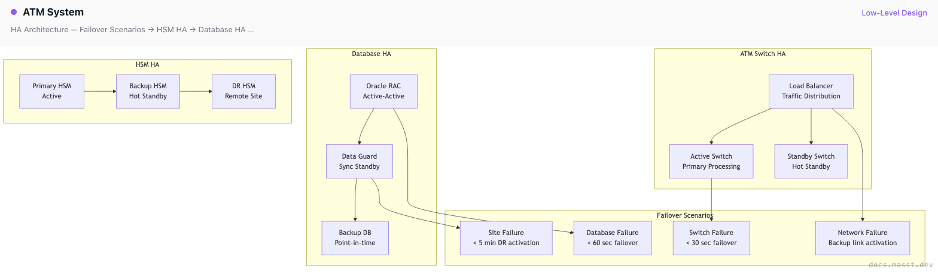Select the Backup HSM Hot Standby node
The width and height of the screenshot is (938, 272).
point(148,91)
